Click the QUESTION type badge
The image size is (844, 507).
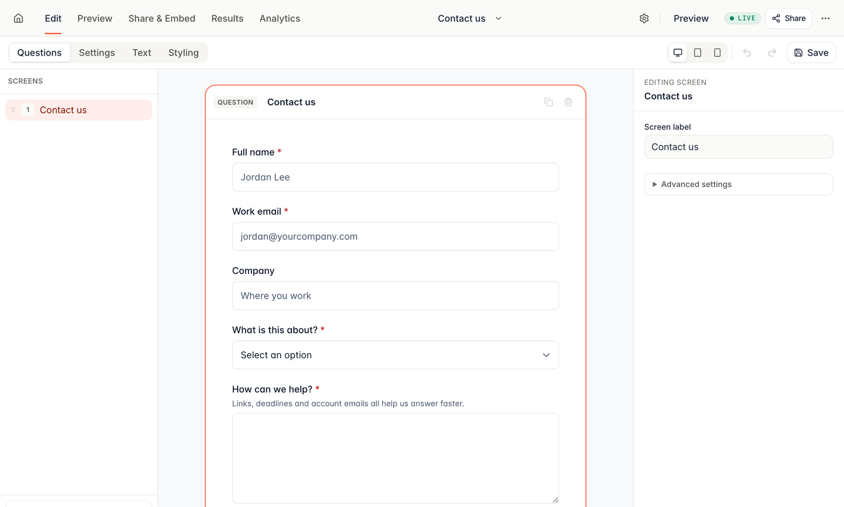pos(236,102)
